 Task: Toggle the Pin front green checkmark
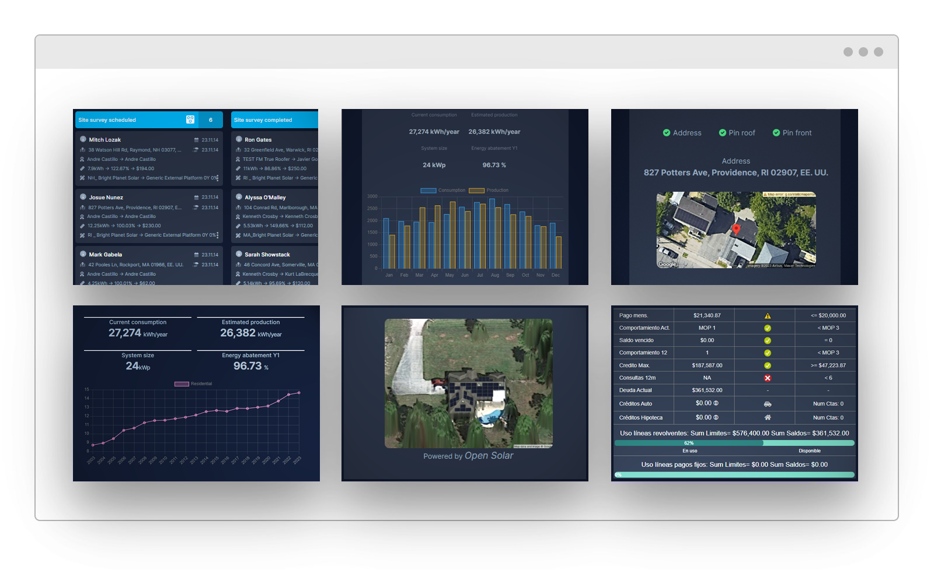tap(776, 133)
